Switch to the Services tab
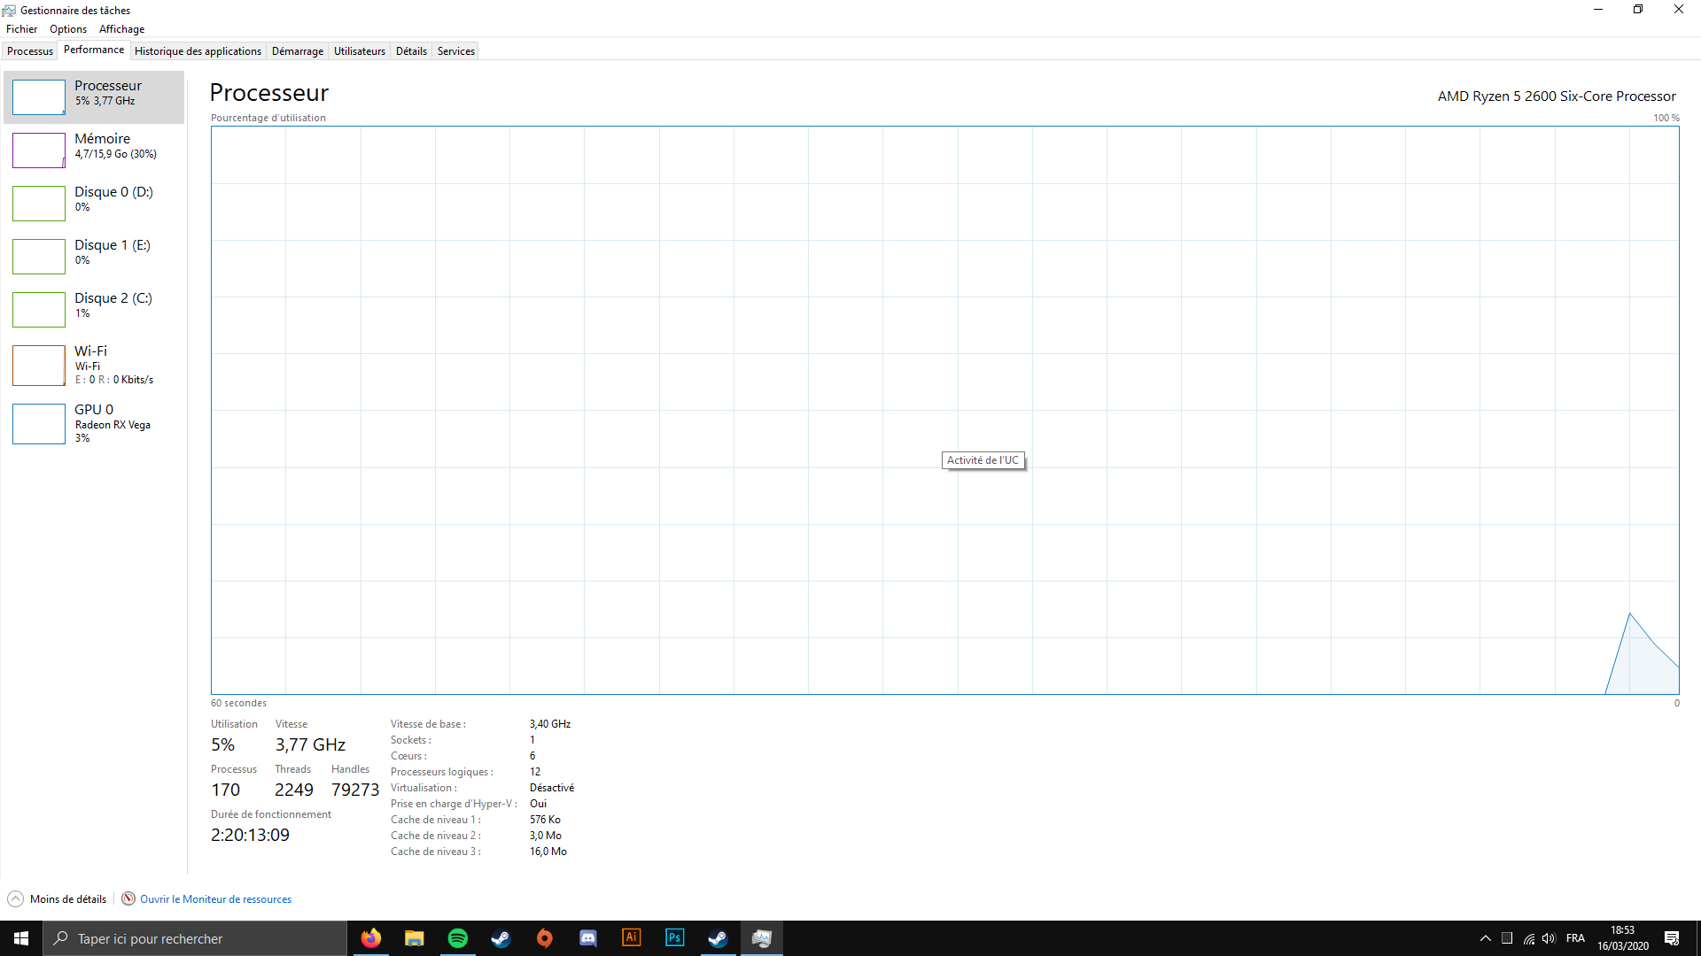Image resolution: width=1701 pixels, height=956 pixels. (x=455, y=51)
